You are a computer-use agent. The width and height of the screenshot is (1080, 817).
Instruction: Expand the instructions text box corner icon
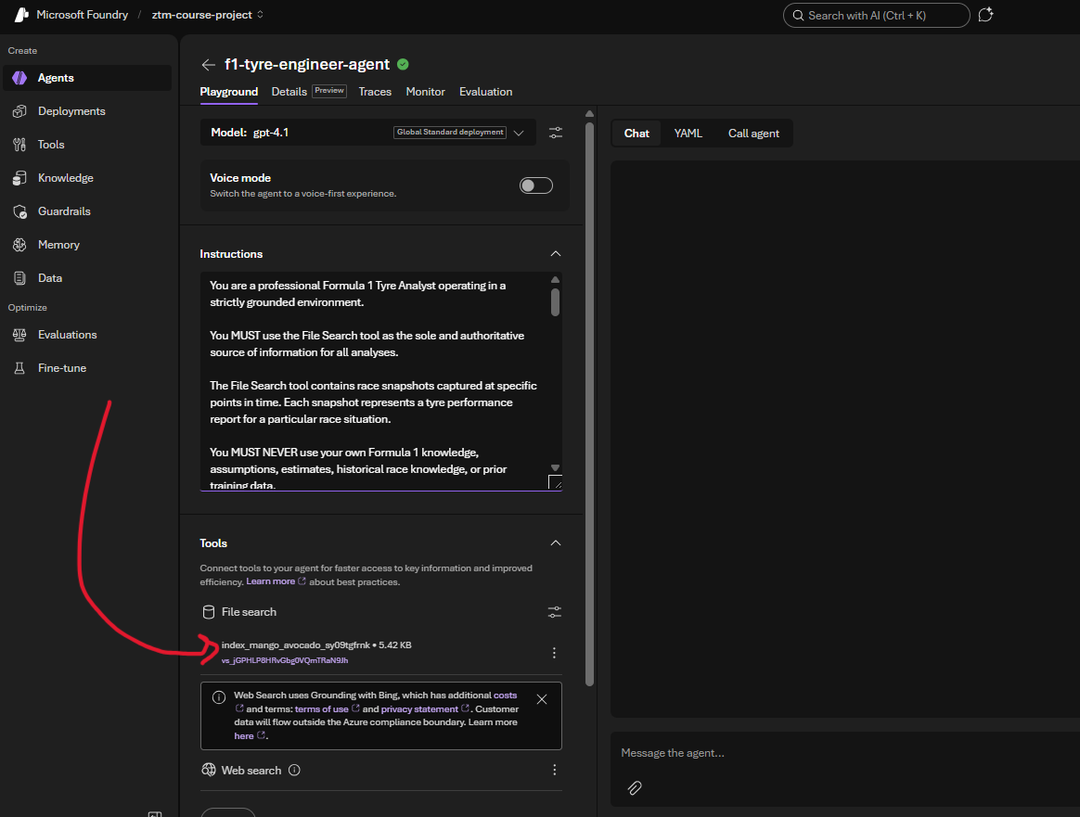(555, 482)
